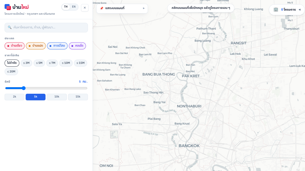305x171 pixels.
Task: Click the pushpin icon in map panel
Action: pyautogui.click(x=101, y=8)
